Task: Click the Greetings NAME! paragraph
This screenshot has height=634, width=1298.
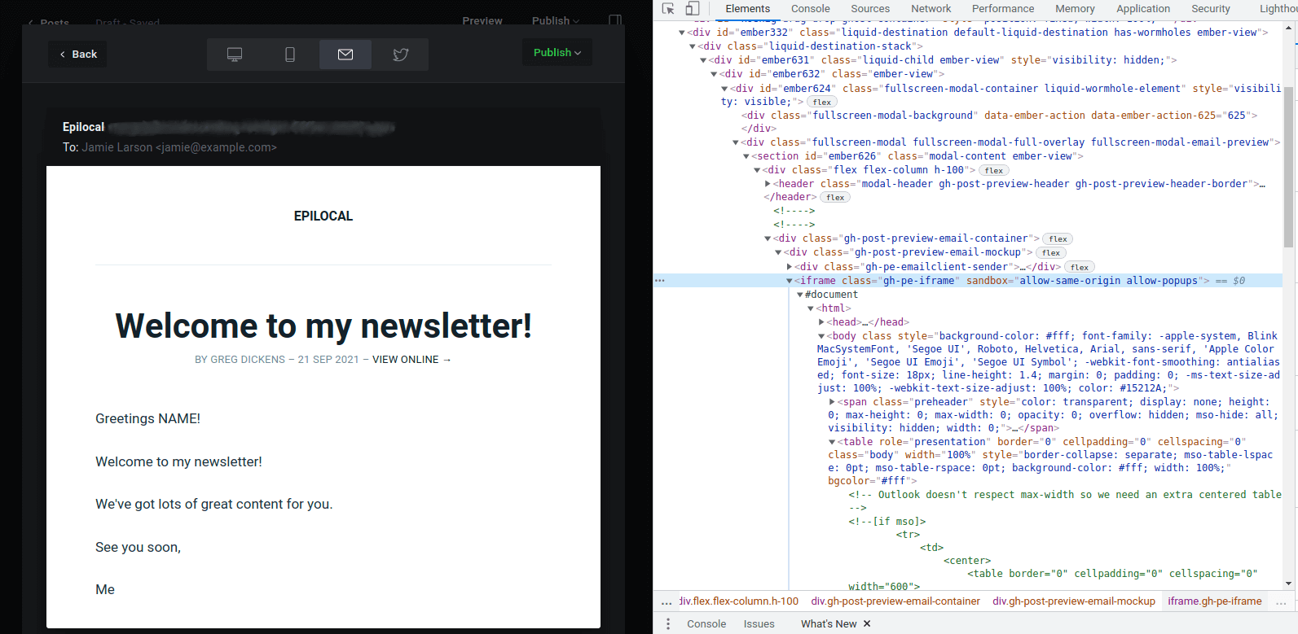Action: point(147,419)
